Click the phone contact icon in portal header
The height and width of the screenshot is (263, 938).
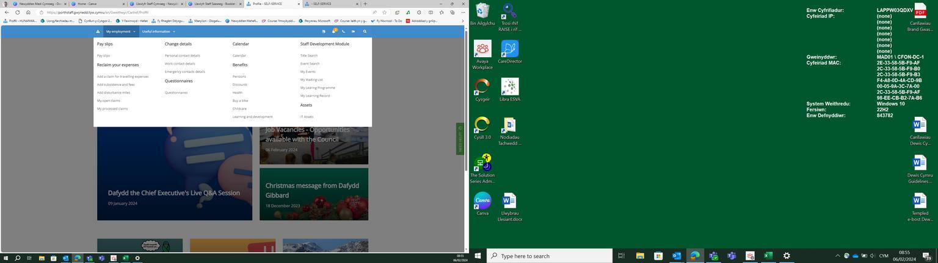[343, 32]
